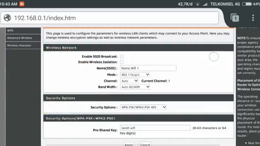Tap the cellular signal strength icon
Image resolution: width=260 pixels, height=146 pixels.
click(x=205, y=4)
